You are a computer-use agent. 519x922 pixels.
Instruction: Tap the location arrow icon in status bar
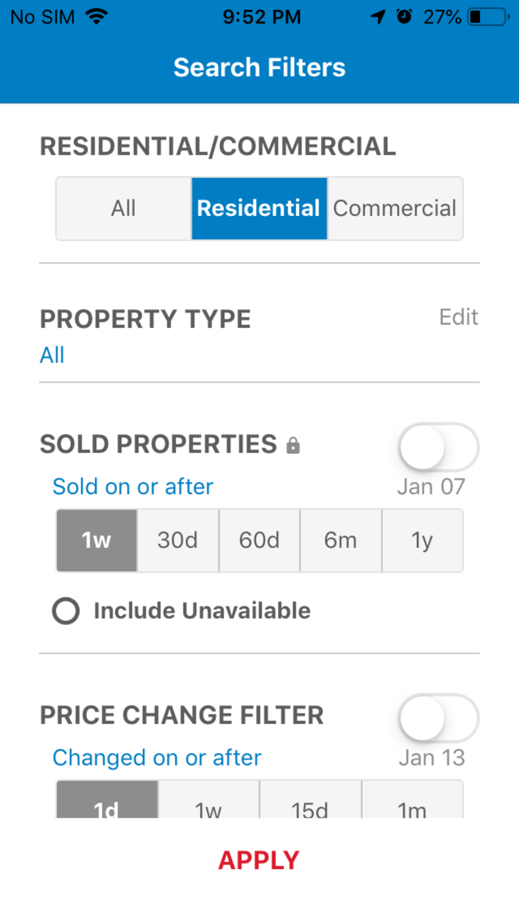(378, 17)
